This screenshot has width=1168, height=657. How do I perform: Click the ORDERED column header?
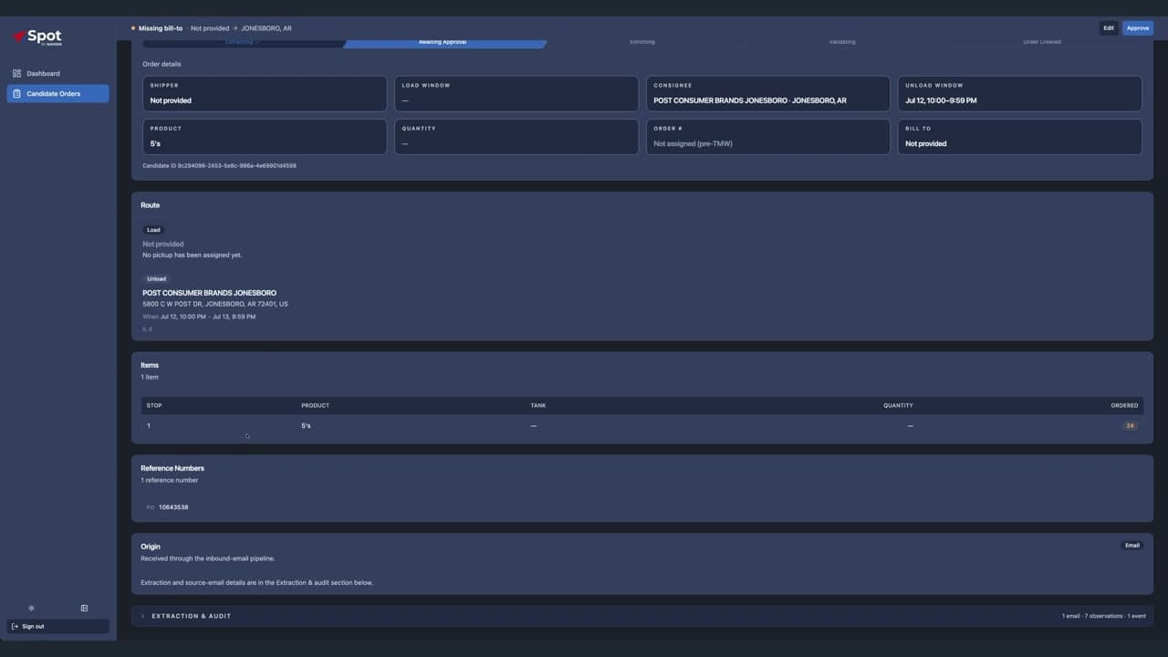pos(1124,405)
